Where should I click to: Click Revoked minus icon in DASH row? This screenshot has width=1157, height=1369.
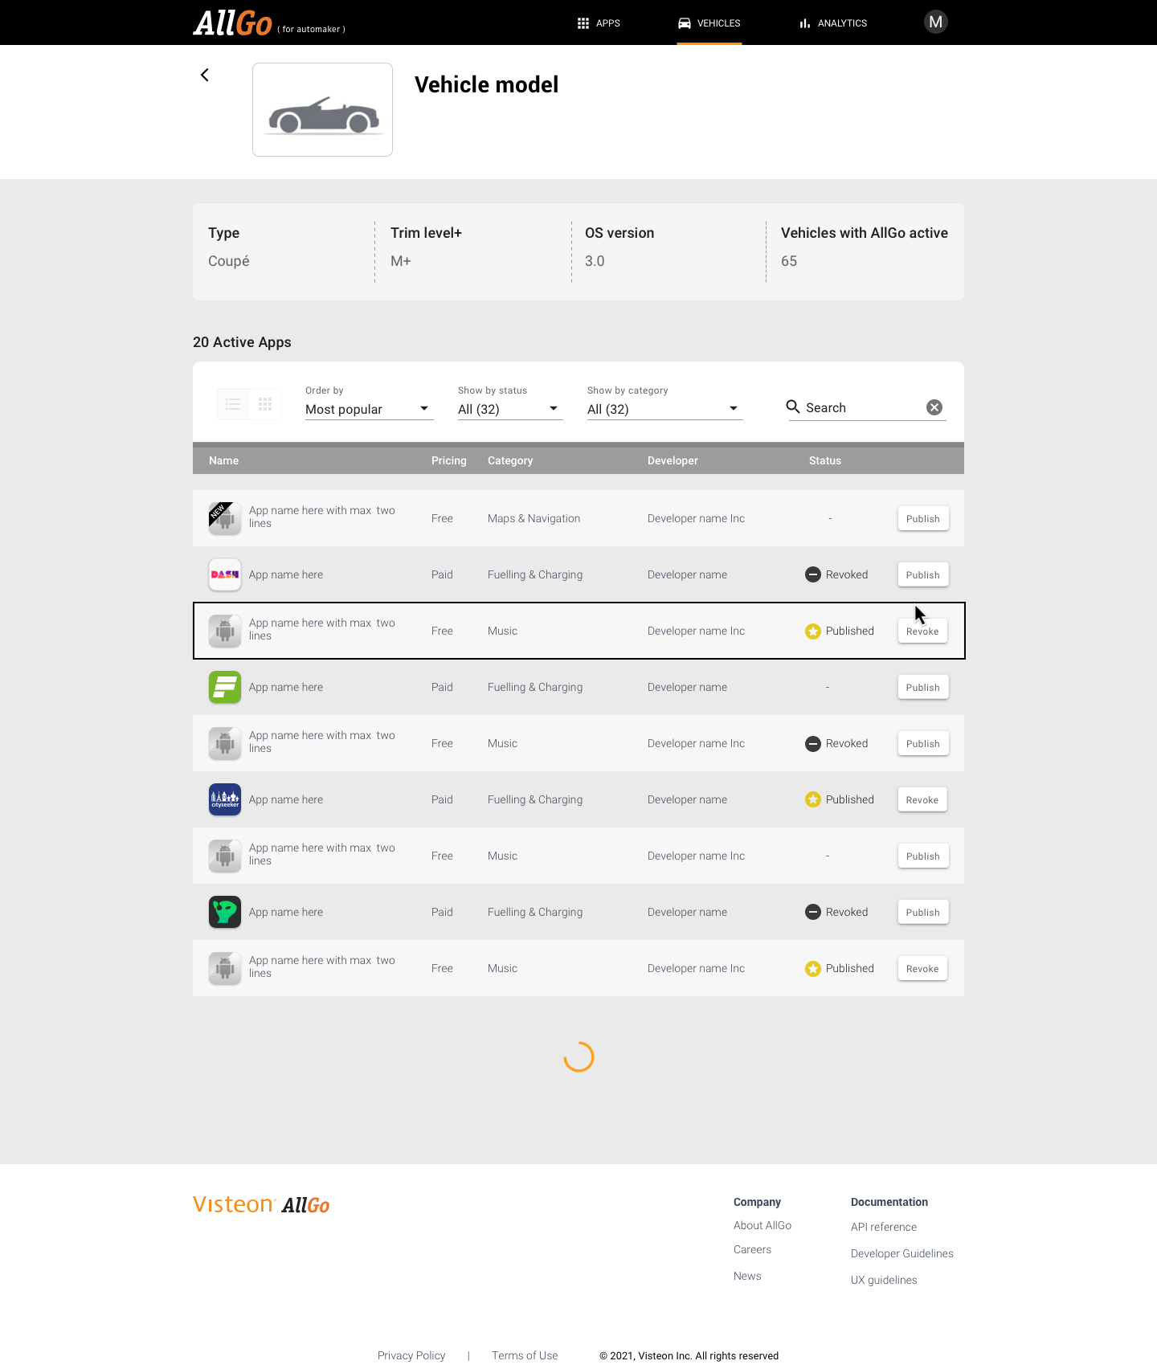click(813, 574)
